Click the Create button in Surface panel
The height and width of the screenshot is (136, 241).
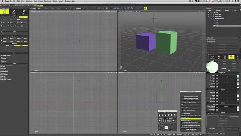click(224, 62)
